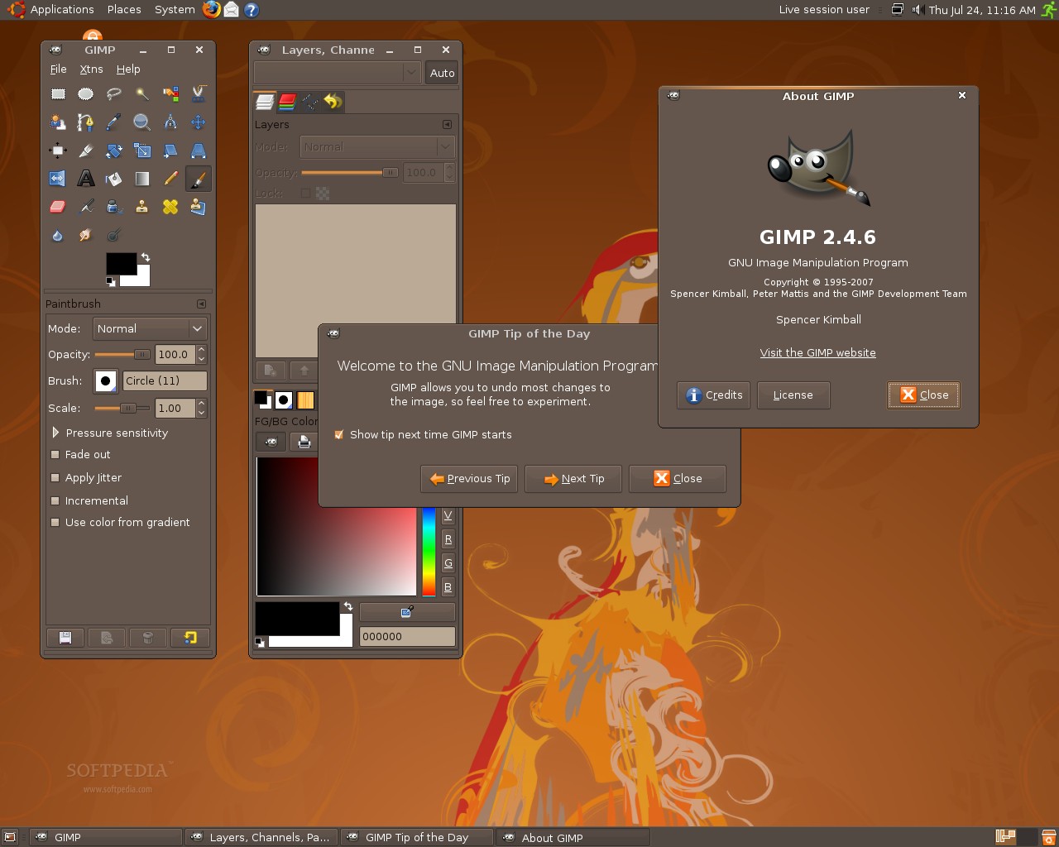
Task: Select the Airbrush tool
Action: click(x=86, y=207)
